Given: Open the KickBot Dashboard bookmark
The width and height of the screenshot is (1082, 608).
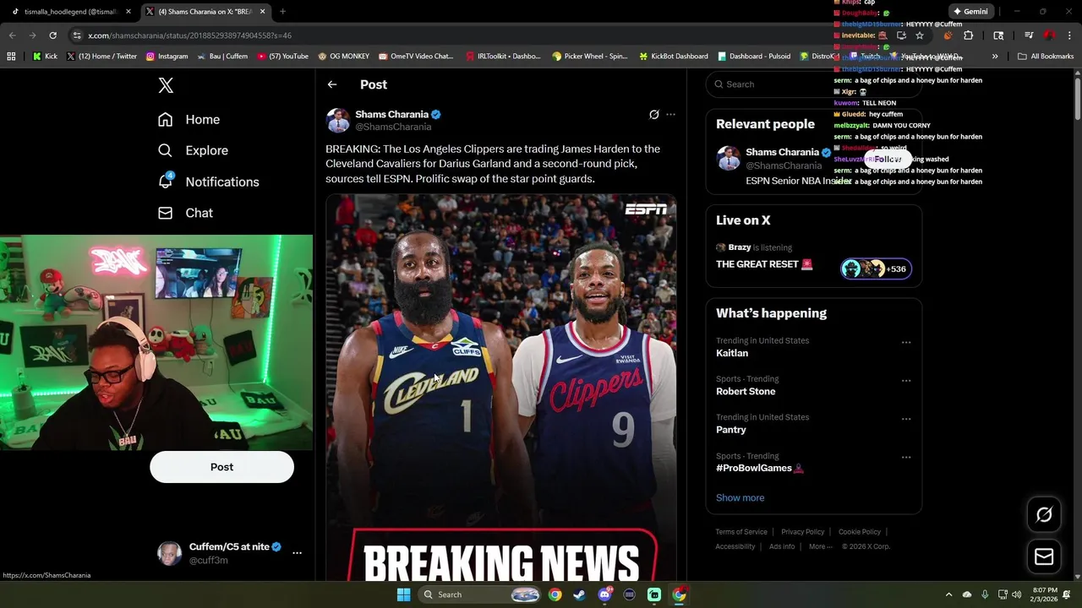Looking at the screenshot, I should [673, 57].
